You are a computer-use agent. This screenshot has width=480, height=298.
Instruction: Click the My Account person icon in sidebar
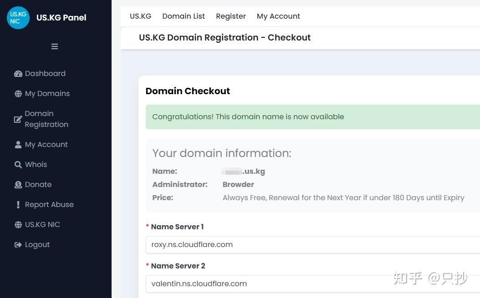(x=18, y=144)
